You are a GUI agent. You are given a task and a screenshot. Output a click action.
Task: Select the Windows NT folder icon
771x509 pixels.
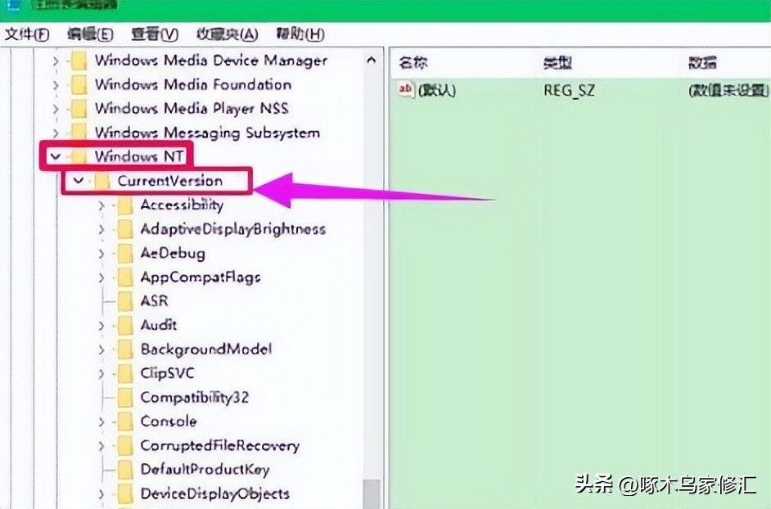(79, 155)
